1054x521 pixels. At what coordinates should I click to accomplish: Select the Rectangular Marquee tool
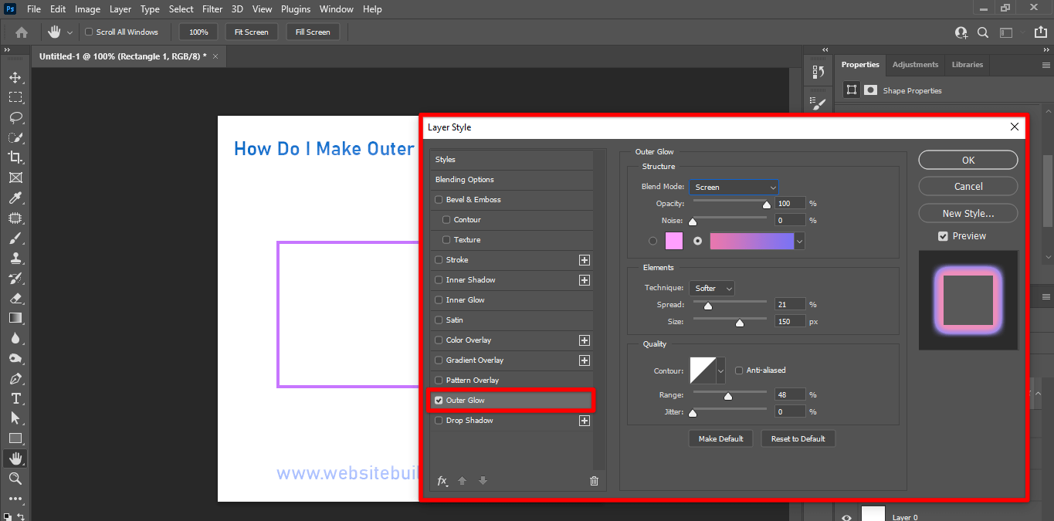pos(15,97)
